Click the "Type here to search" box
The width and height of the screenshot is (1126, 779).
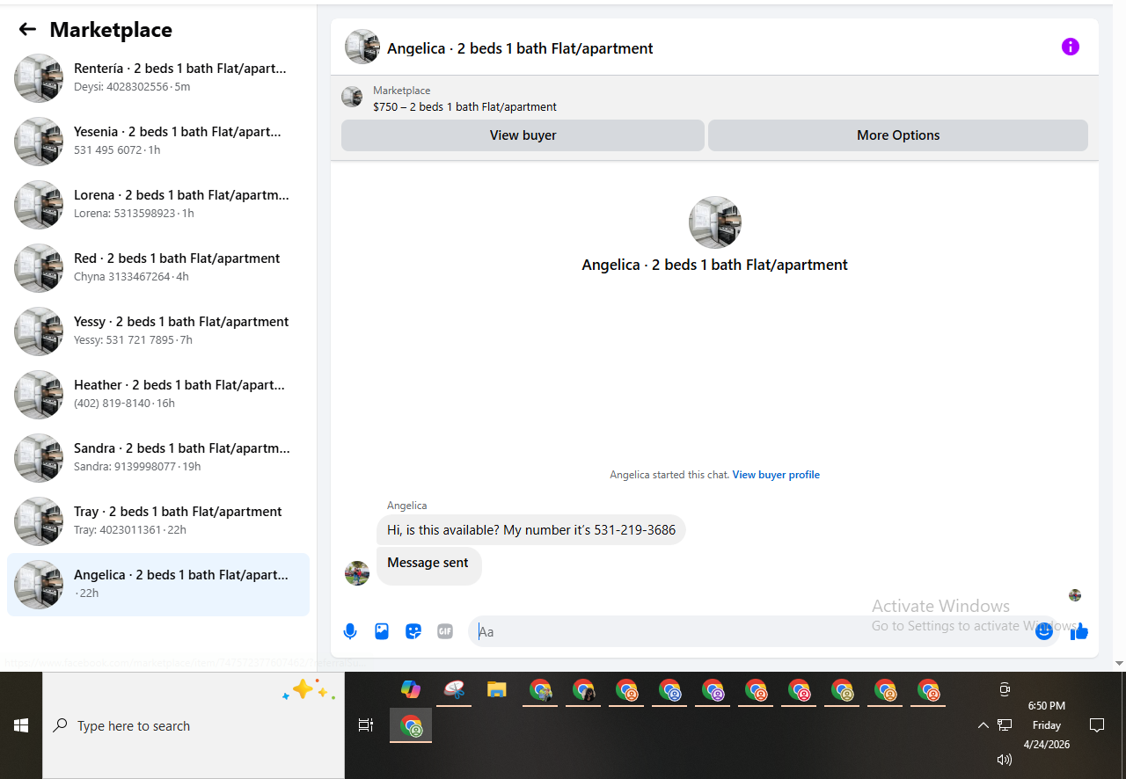[x=194, y=725]
